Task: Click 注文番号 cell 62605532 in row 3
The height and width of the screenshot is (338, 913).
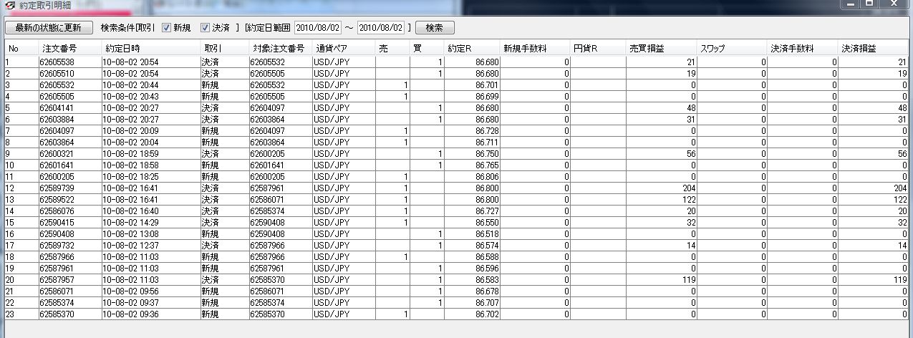Action: click(x=57, y=84)
